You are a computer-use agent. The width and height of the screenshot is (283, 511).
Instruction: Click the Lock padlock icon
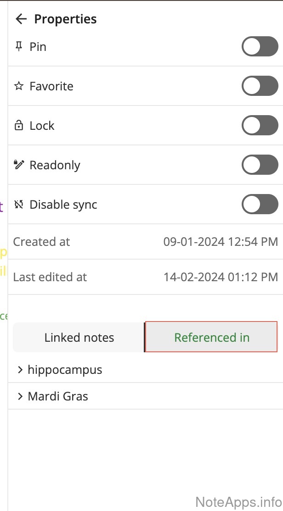click(19, 126)
